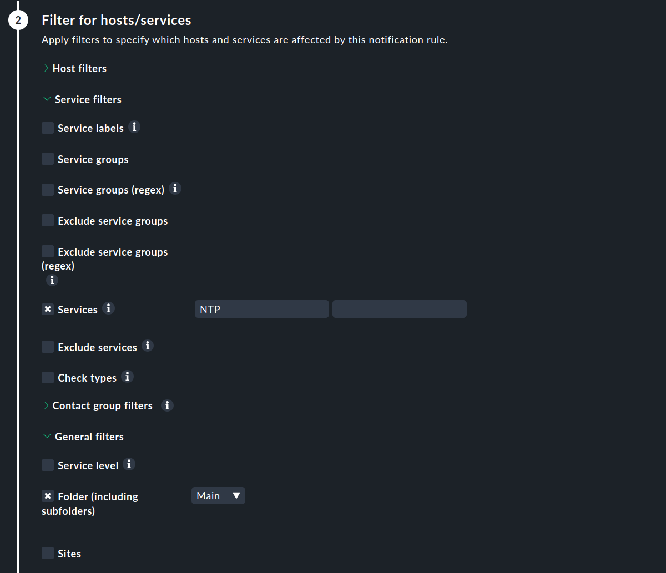
Task: Enable the Sites filter
Action: tap(47, 552)
